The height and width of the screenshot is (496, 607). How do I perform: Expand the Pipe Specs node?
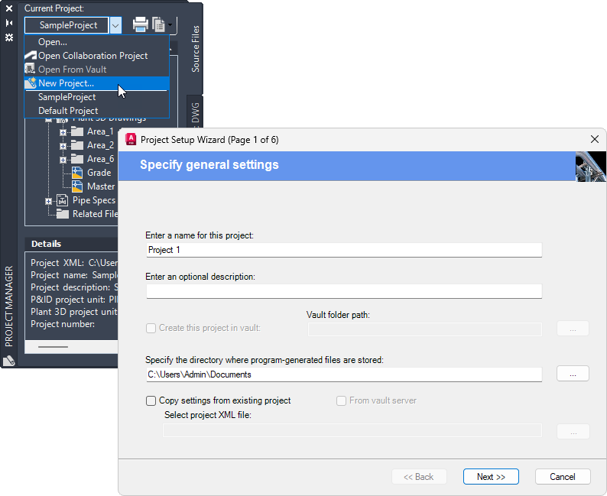pyautogui.click(x=48, y=201)
